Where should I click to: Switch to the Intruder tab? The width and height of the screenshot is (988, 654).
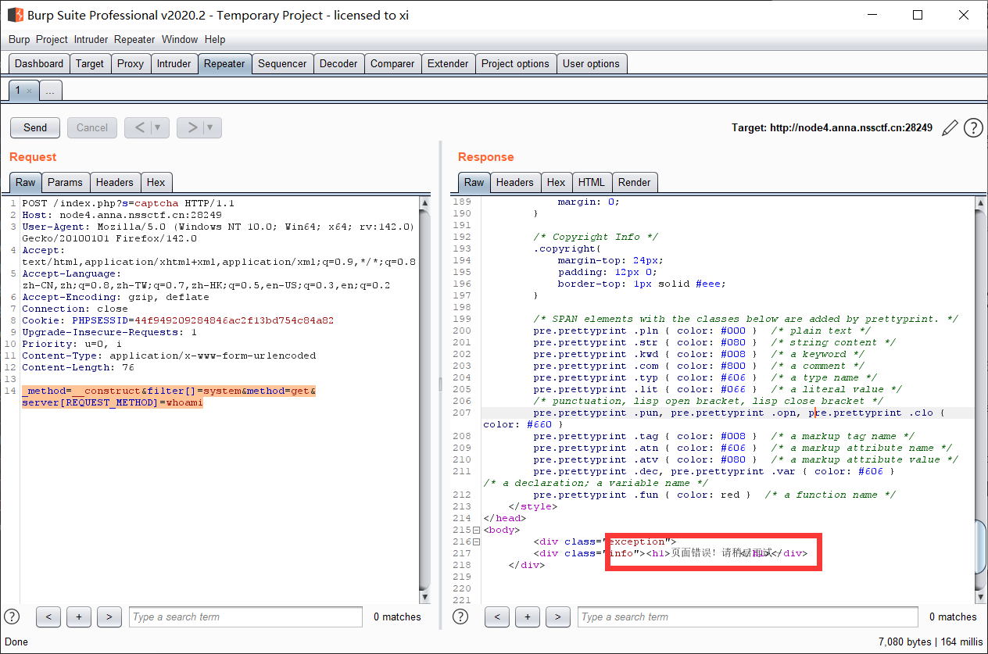[174, 64]
